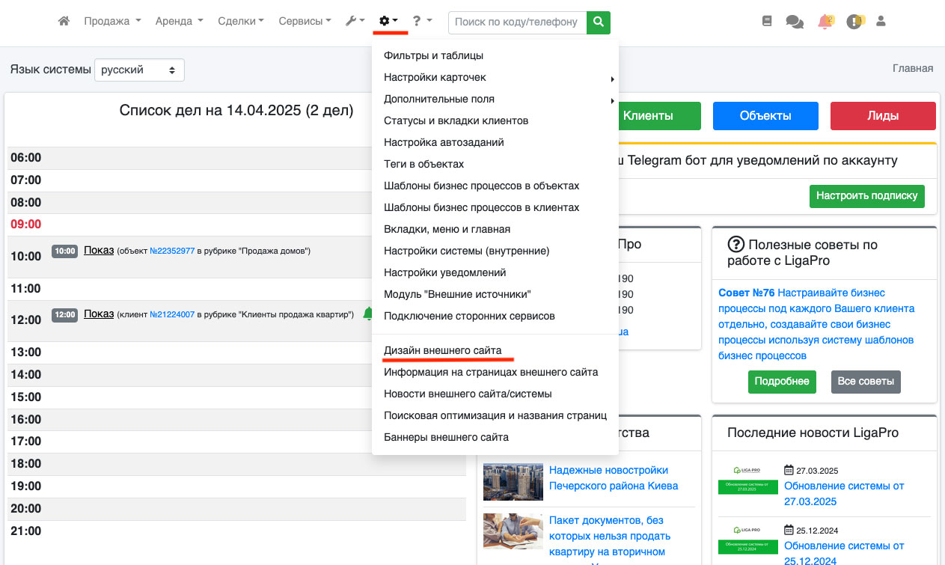Screen dimensions: 945x565
Task: Open the book knowledge base icon
Action: tap(766, 22)
